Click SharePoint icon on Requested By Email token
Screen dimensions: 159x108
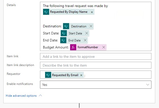click(48, 75)
